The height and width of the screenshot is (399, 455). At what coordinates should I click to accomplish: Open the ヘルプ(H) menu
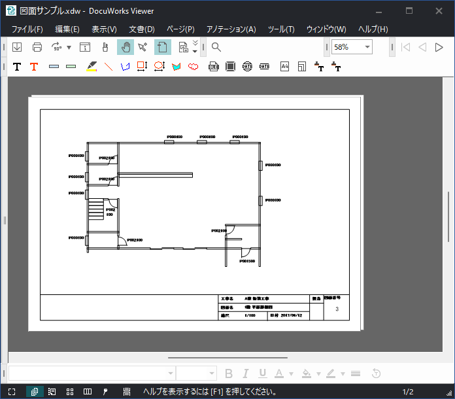click(373, 29)
